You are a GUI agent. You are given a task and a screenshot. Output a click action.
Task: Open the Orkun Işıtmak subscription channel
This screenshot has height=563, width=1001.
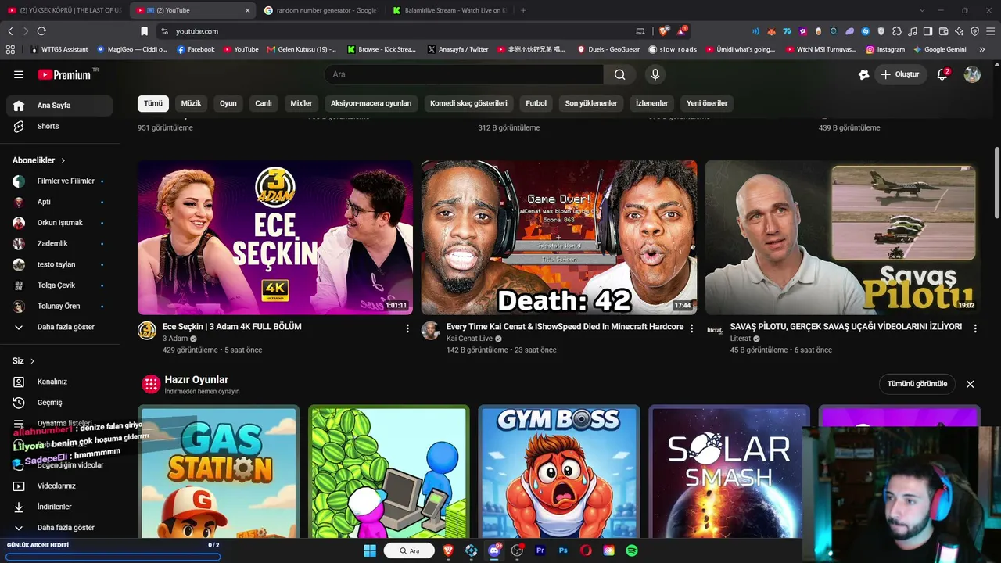(x=59, y=223)
